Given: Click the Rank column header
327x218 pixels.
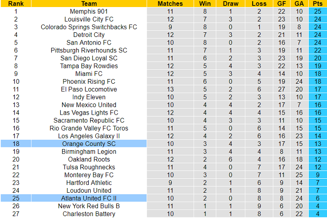Looking at the screenshot, I should pyautogui.click(x=16, y=3).
